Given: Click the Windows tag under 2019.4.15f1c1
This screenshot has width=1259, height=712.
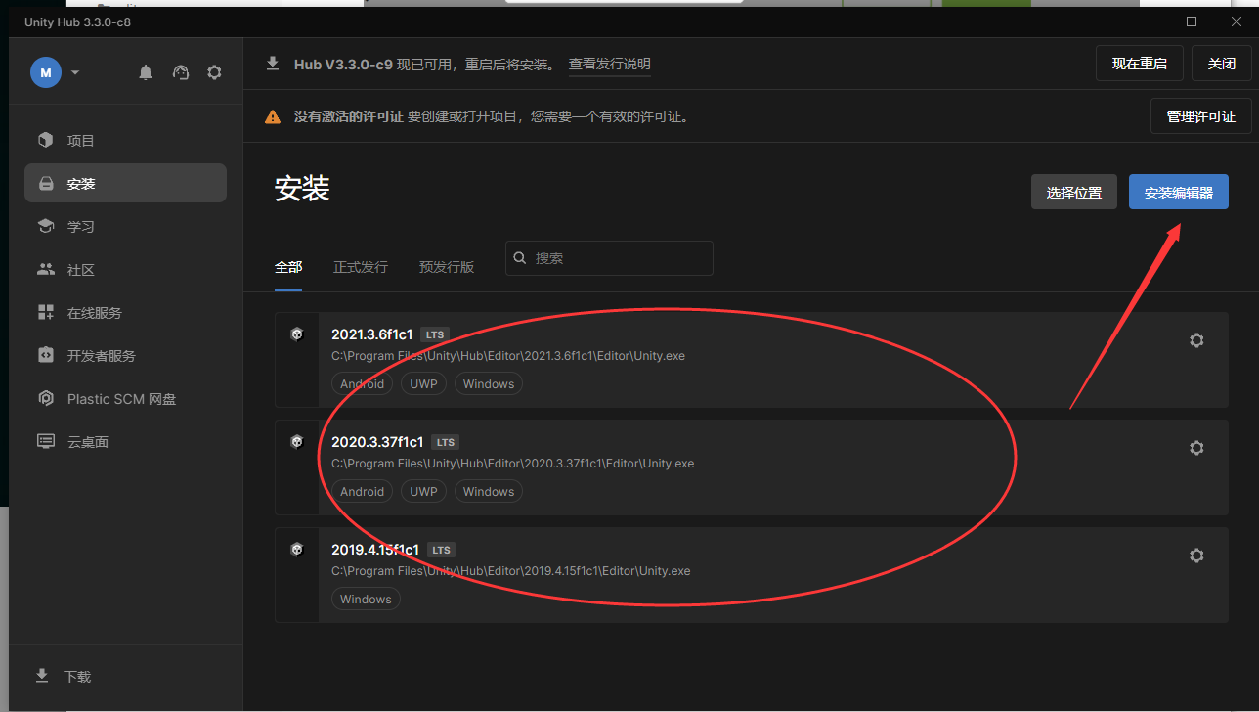Looking at the screenshot, I should (x=366, y=600).
